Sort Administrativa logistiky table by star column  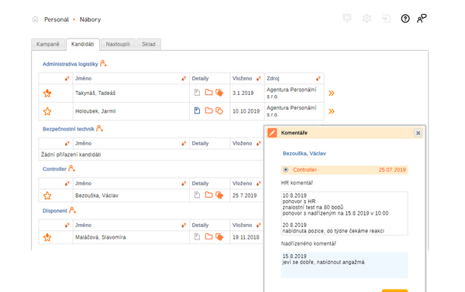tap(67, 78)
